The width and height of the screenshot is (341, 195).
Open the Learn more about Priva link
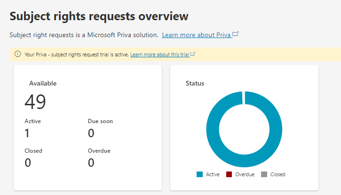[197, 35]
